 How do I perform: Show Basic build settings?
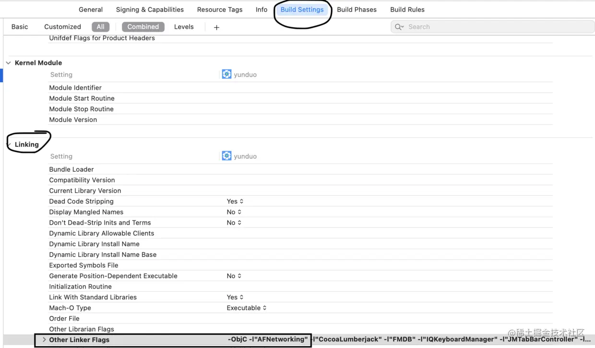click(20, 27)
